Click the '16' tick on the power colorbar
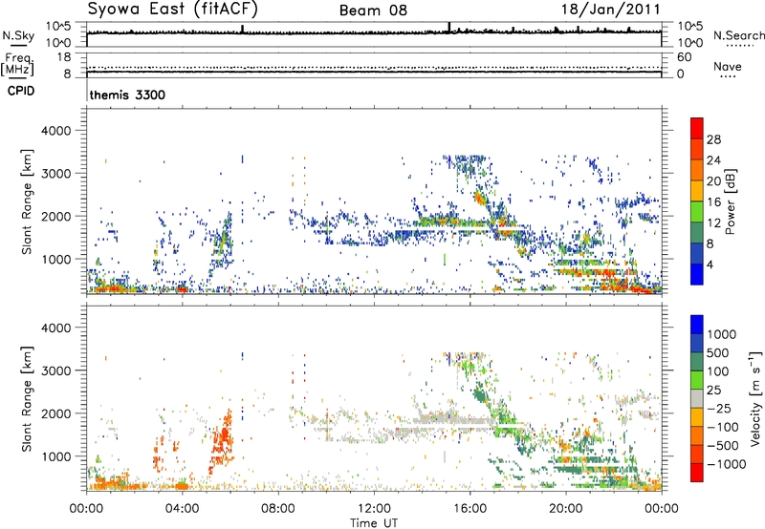 coord(713,202)
